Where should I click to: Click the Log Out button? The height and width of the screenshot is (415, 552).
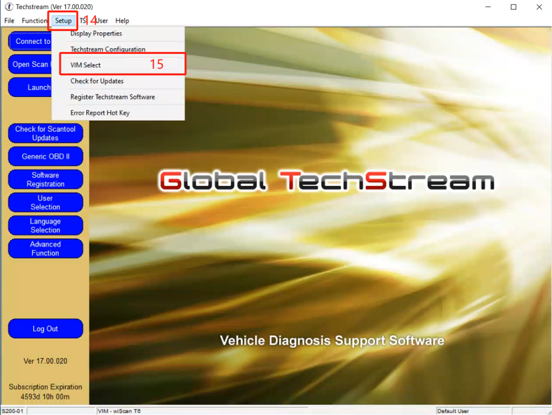click(x=45, y=329)
